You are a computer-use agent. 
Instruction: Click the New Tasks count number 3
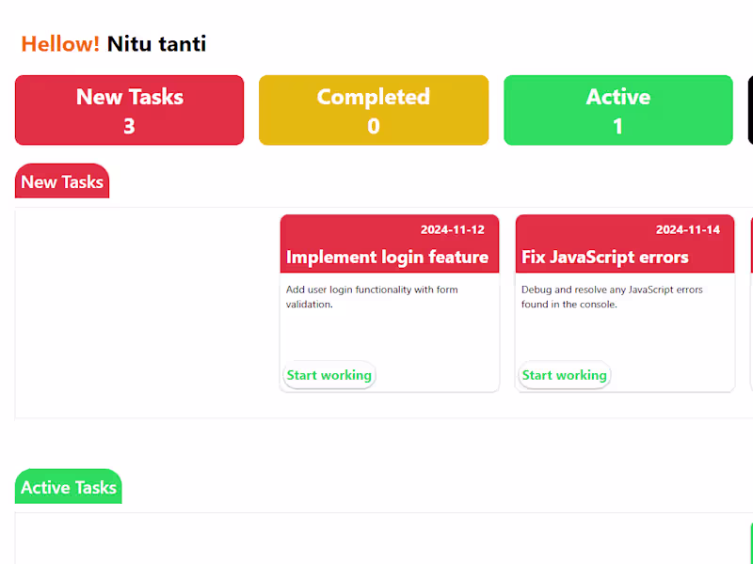coord(130,126)
